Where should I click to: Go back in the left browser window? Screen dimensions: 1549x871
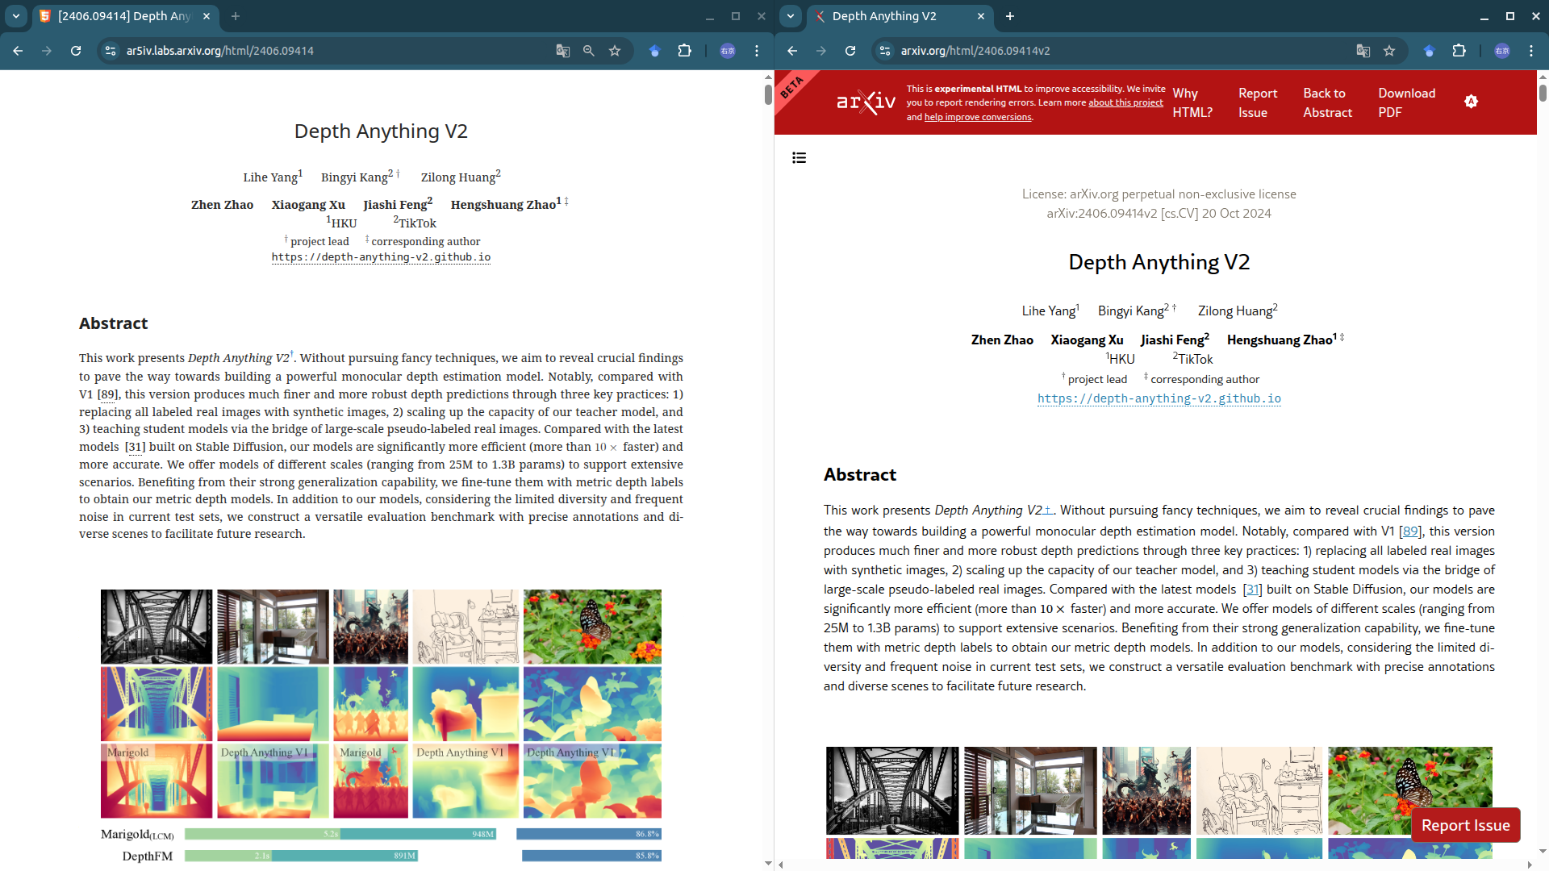18,51
